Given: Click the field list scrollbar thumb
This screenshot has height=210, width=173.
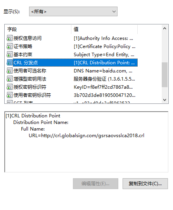Looking at the screenshot, I should (165, 75).
